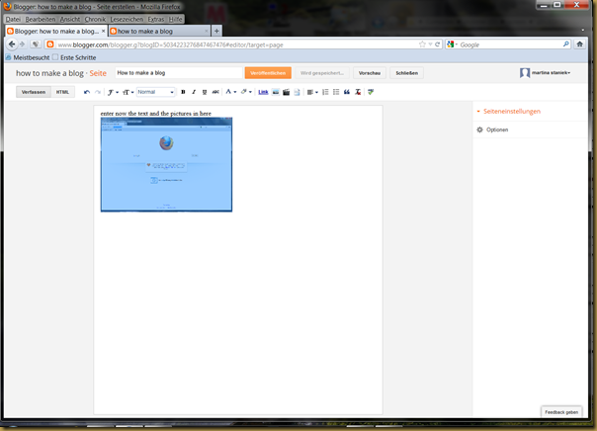Close the first Blogger tab
Viewport: 597px width, 431px height.
click(103, 32)
